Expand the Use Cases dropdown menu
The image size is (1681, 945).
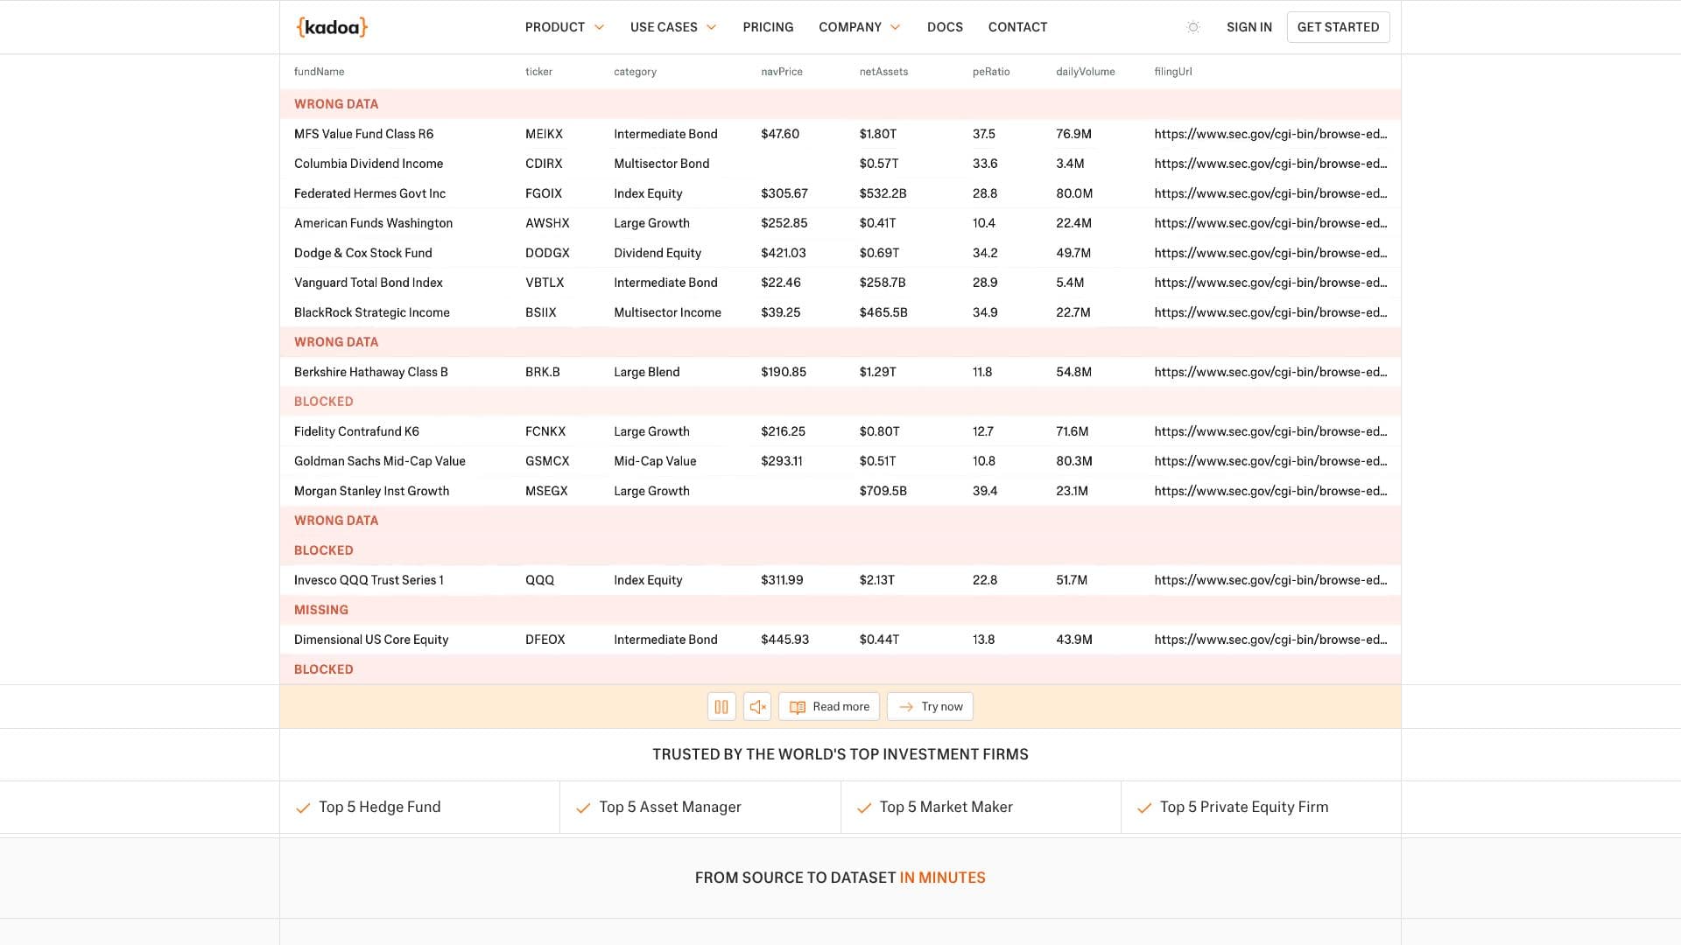coord(673,27)
